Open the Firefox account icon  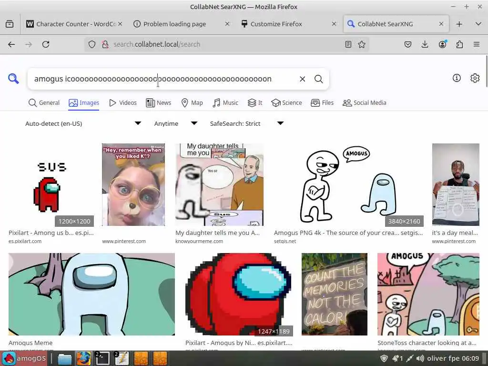click(x=442, y=44)
